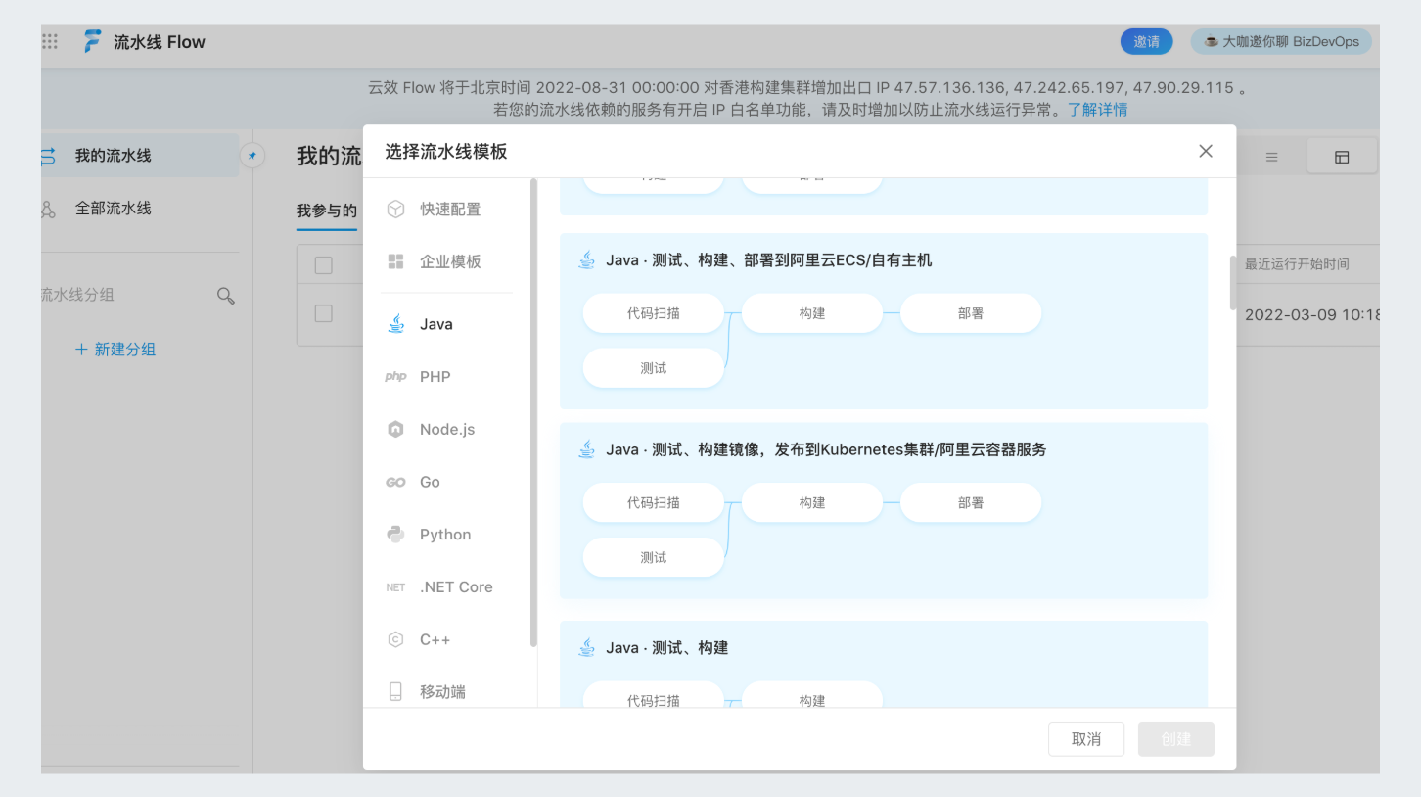Screen dimensions: 1421x797
Task: Click the C++ icon in template list
Action: click(x=395, y=639)
